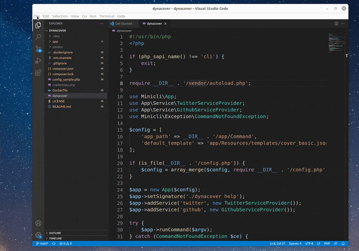Viewport: 359px width, 251px height.
Task: Open LICENSE file
Action: pyautogui.click(x=76, y=101)
